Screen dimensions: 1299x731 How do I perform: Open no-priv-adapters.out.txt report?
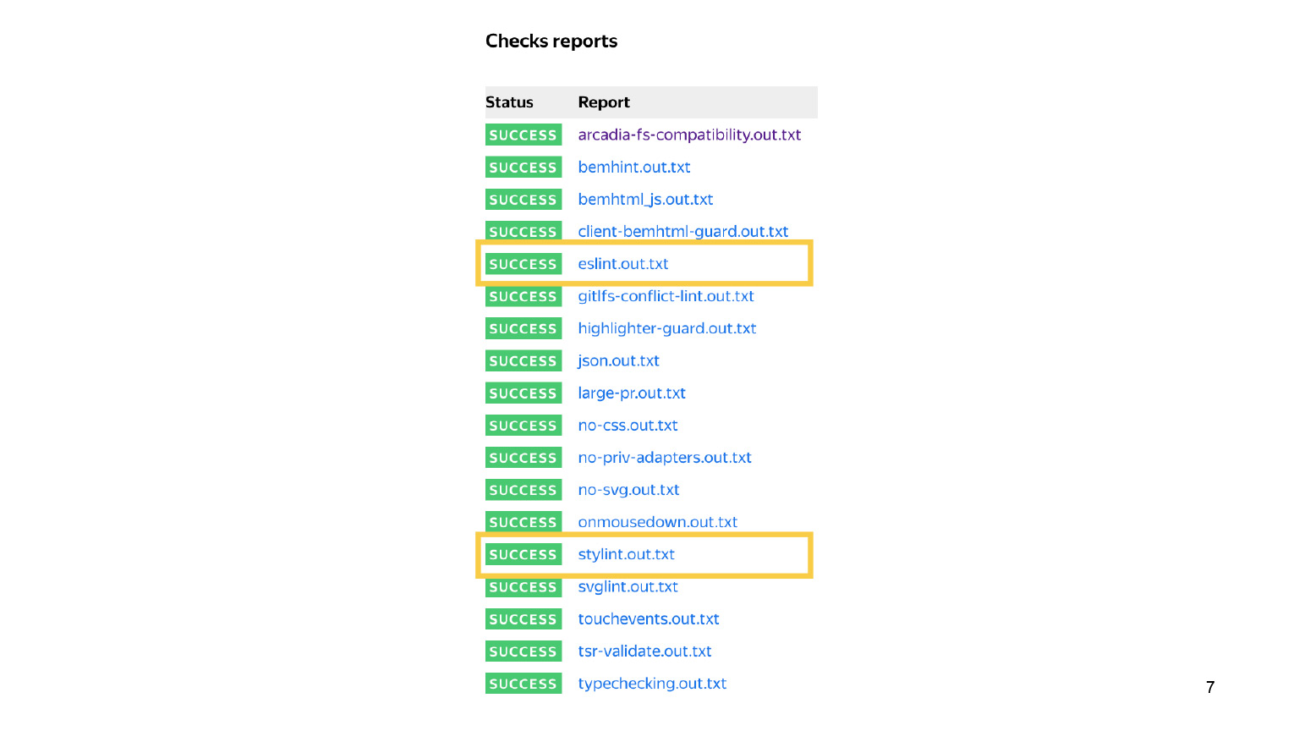pyautogui.click(x=665, y=458)
